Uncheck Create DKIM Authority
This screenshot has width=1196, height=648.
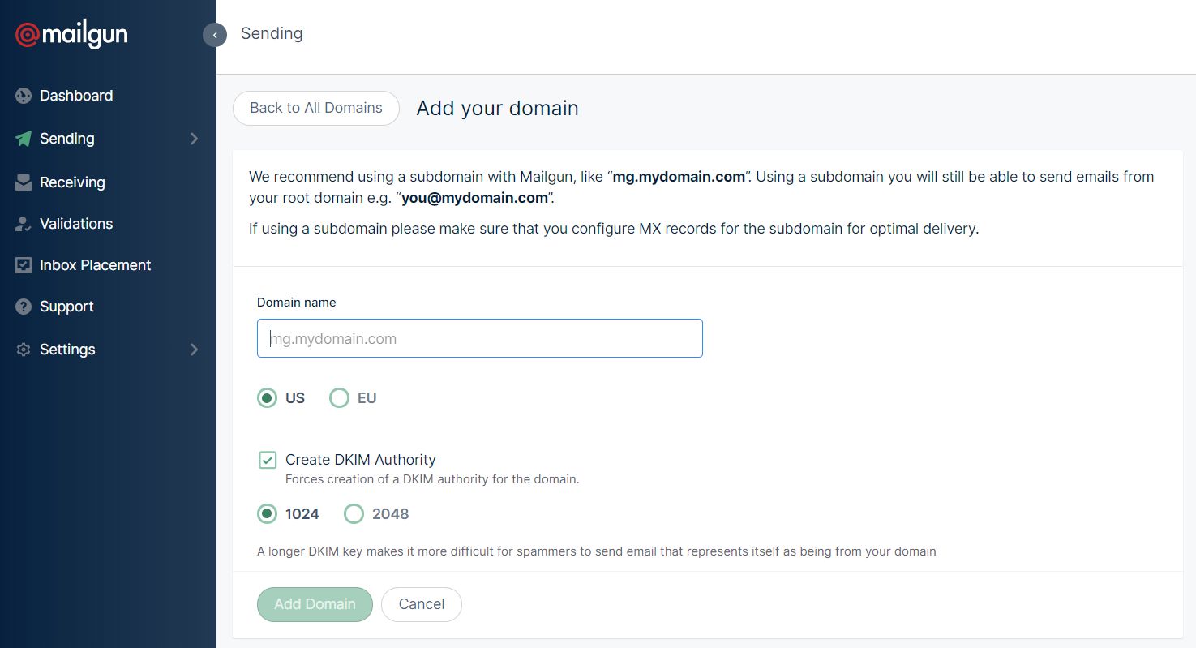(x=268, y=460)
